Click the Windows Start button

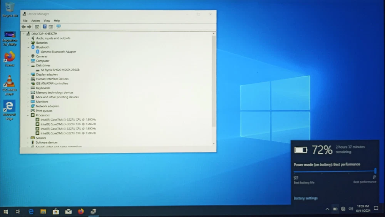[x=6, y=211]
